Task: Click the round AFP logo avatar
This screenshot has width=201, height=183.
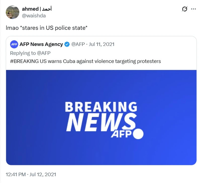Action: click(14, 44)
